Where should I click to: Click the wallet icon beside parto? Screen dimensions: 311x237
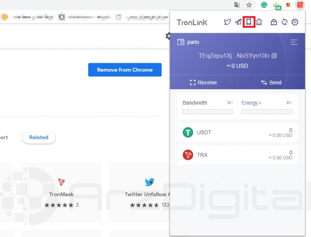(x=181, y=42)
